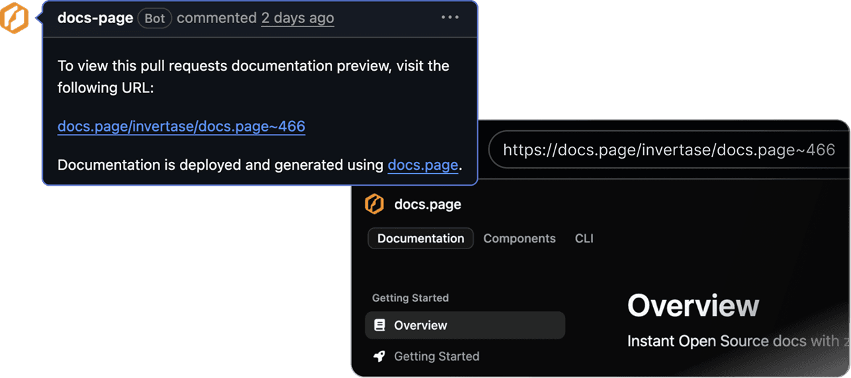The height and width of the screenshot is (378, 851).
Task: Switch to the Documentation tab
Action: click(421, 239)
